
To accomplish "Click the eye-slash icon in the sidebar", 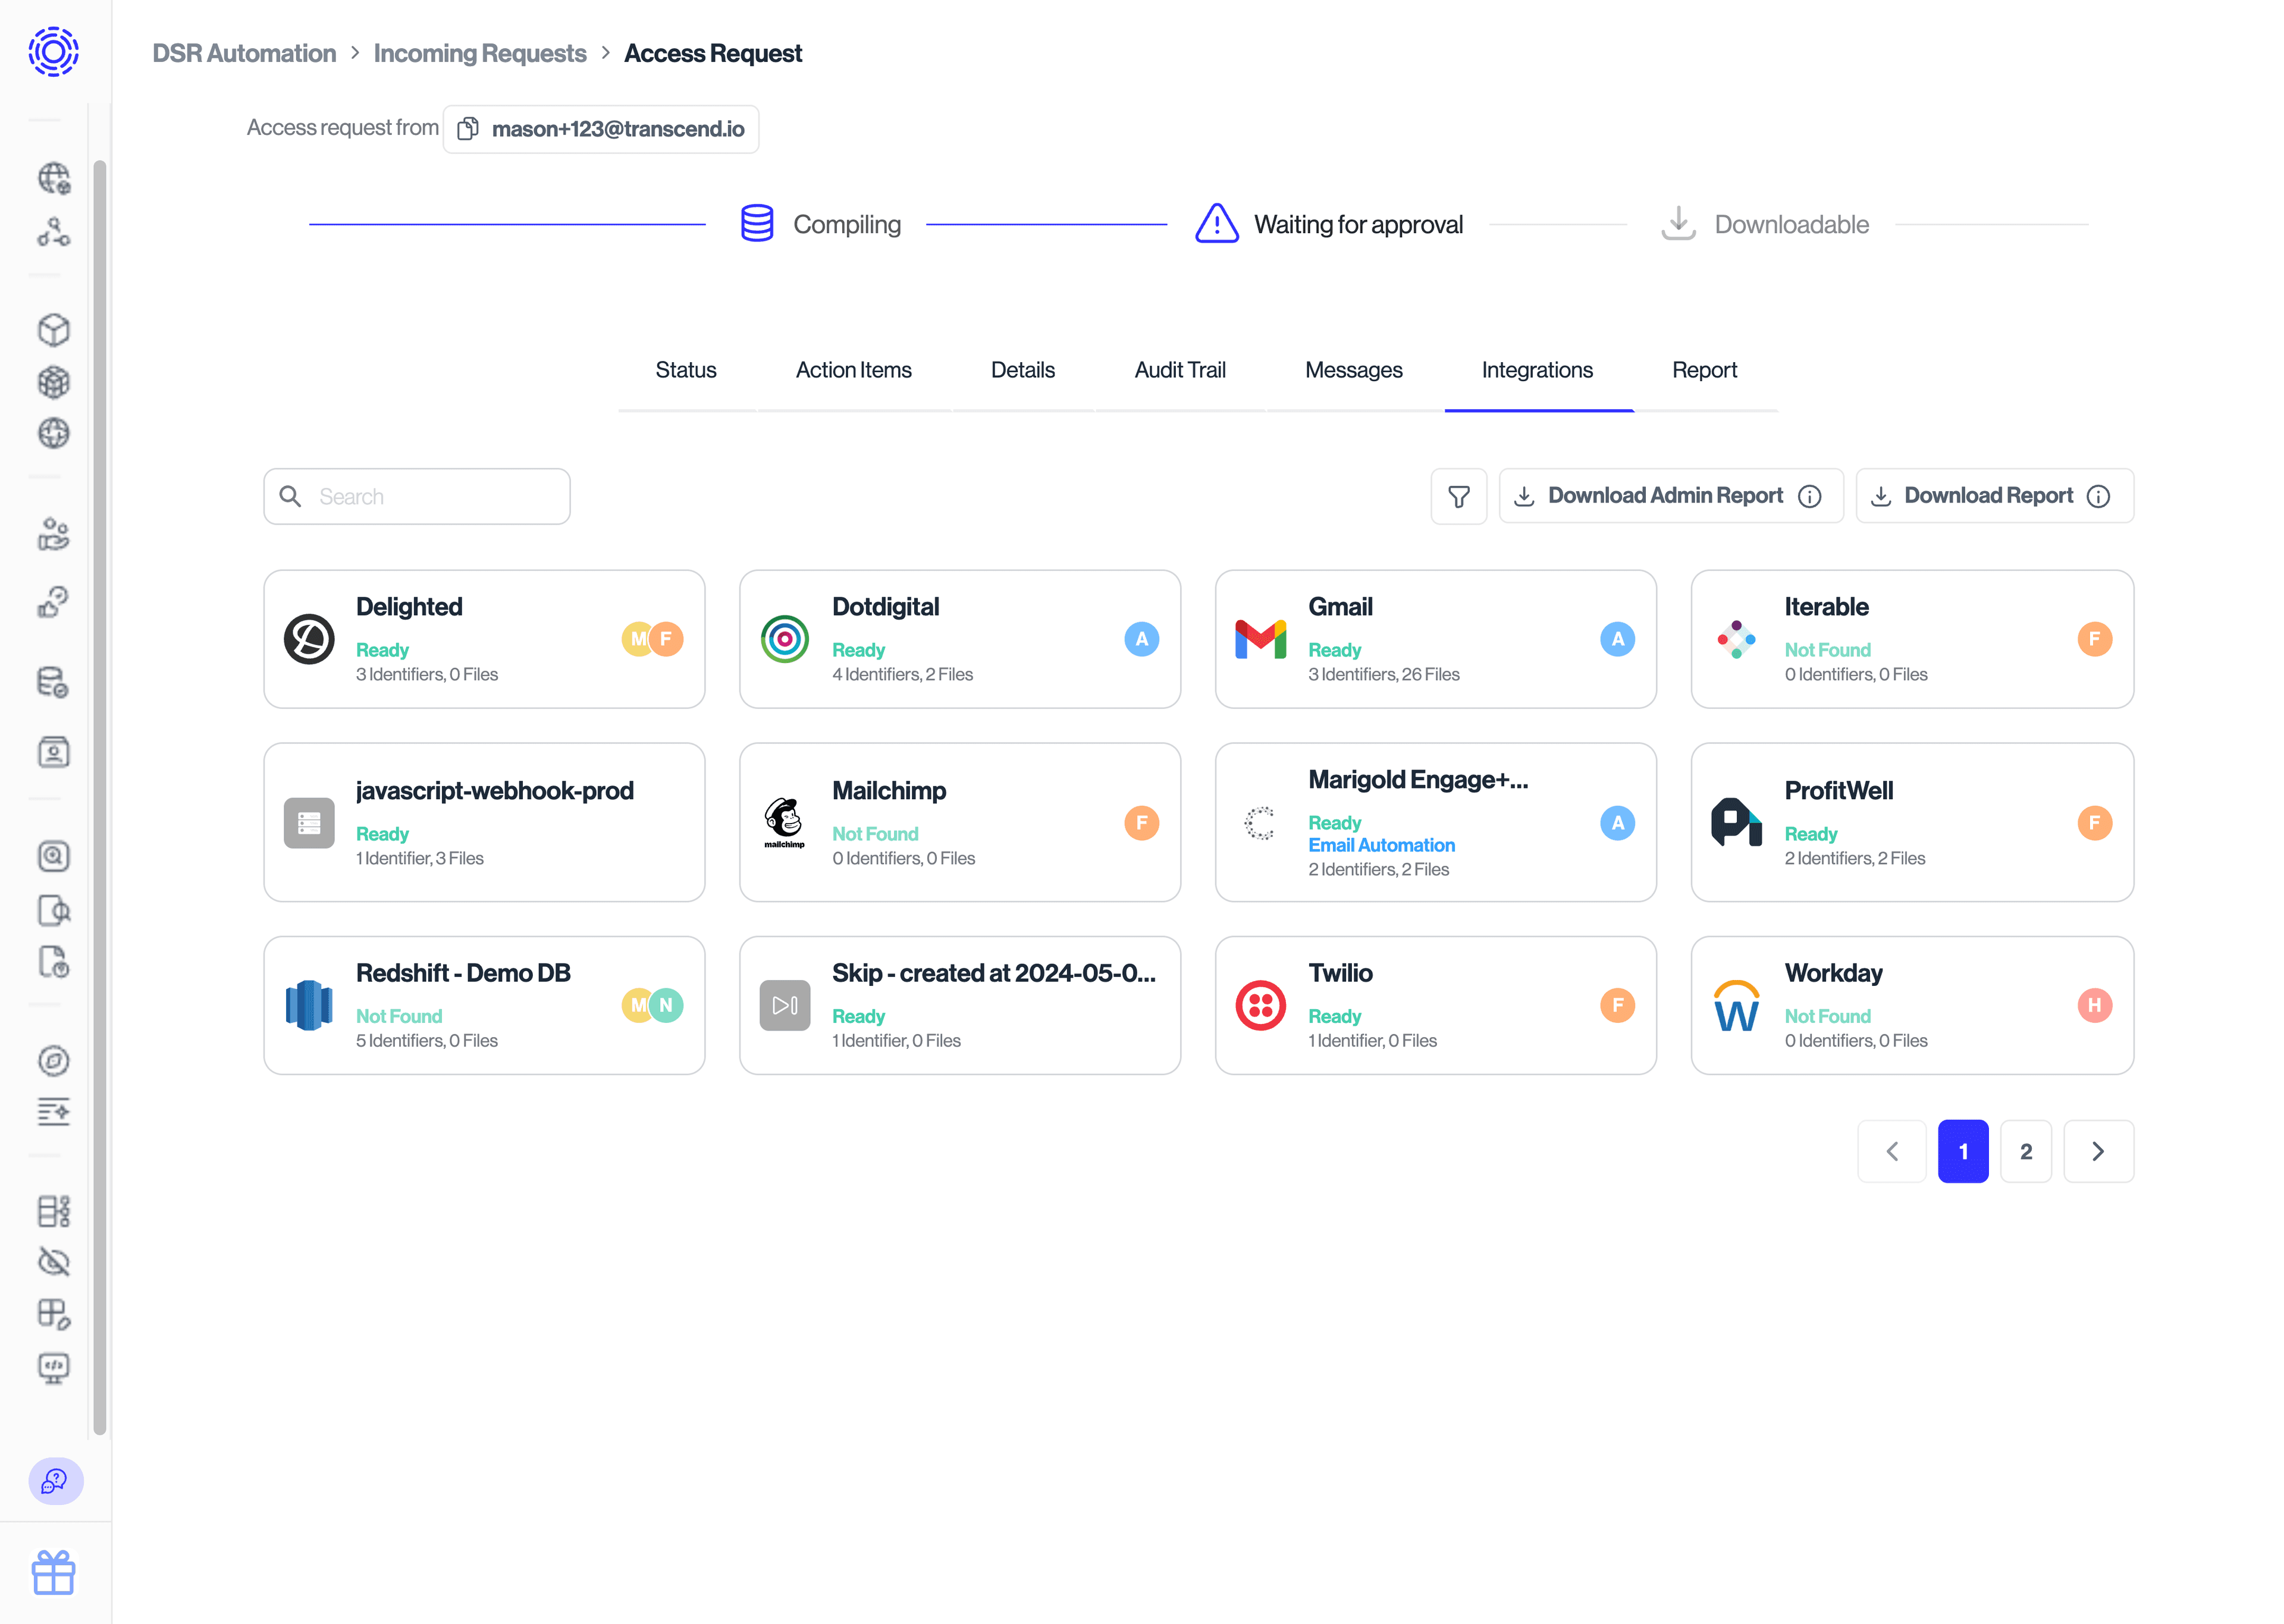I will (54, 1262).
